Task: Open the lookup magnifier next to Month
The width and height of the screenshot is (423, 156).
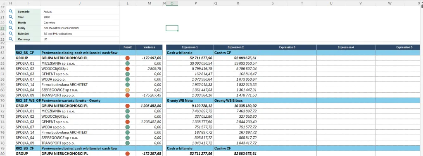Action: (x=10, y=23)
